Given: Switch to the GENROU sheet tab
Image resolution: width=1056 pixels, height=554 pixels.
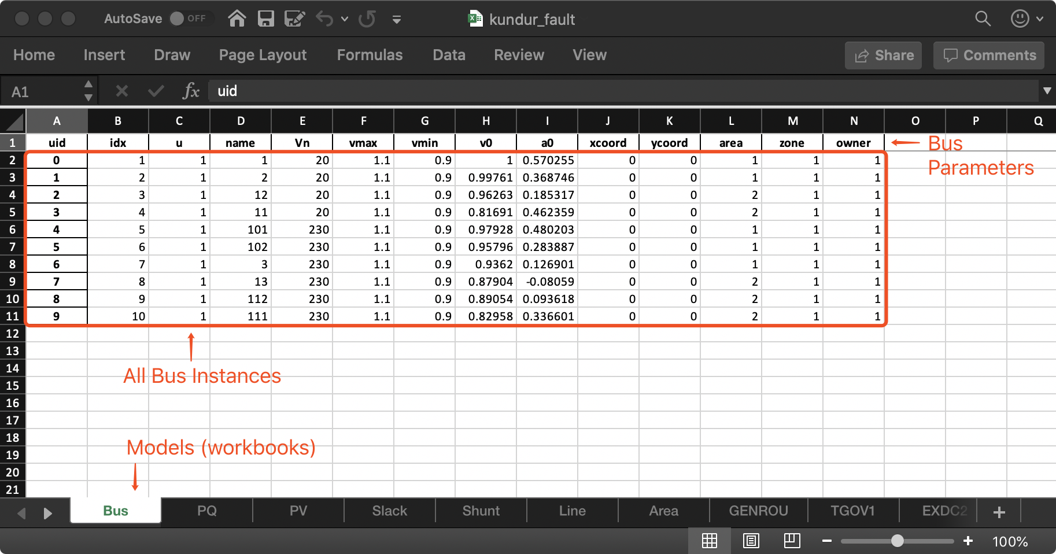Looking at the screenshot, I should pos(759,511).
